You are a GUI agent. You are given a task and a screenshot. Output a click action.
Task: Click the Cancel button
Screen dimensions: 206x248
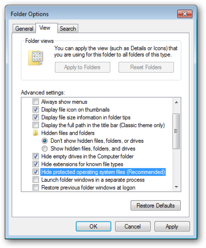[x=133, y=226]
